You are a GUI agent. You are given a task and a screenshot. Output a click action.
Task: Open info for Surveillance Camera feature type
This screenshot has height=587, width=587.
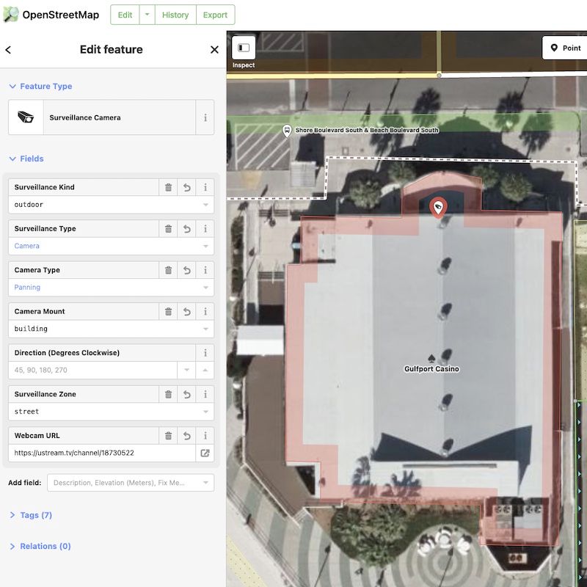click(205, 117)
